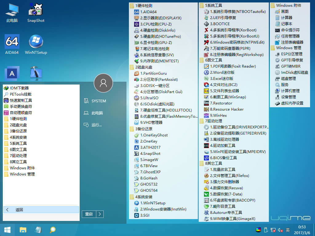Viewport: 315px width, 236px height.
Task: Launch 注册表编辑器 entry
Action: pyautogui.click(x=289, y=42)
